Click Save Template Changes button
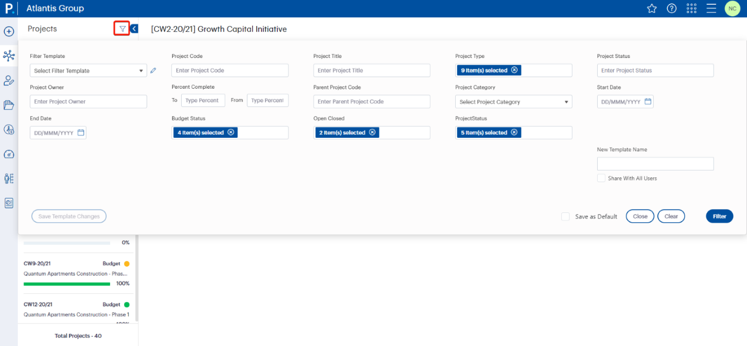 click(69, 217)
